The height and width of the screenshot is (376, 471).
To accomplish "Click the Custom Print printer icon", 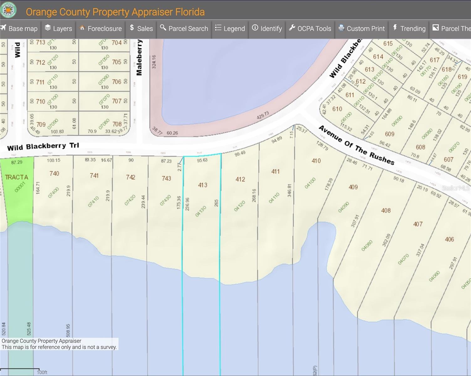I will point(341,28).
